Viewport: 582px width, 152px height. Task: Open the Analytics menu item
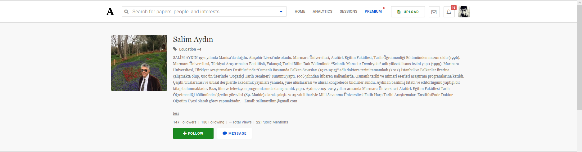(x=322, y=11)
